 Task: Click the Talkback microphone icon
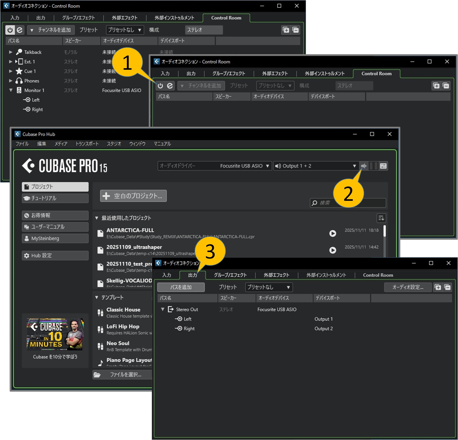pyautogui.click(x=19, y=52)
